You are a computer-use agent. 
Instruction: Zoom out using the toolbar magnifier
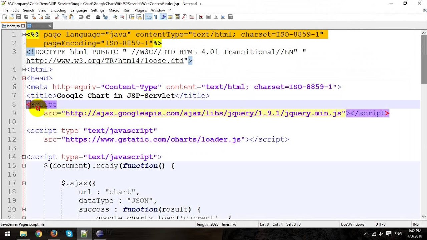[122, 17]
